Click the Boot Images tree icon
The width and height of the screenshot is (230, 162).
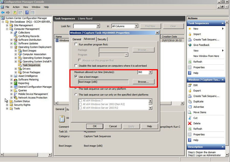pos(20,51)
